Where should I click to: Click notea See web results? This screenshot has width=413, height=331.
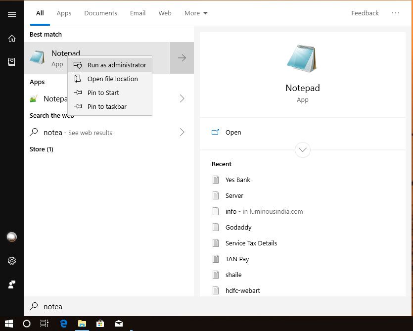[x=78, y=132]
